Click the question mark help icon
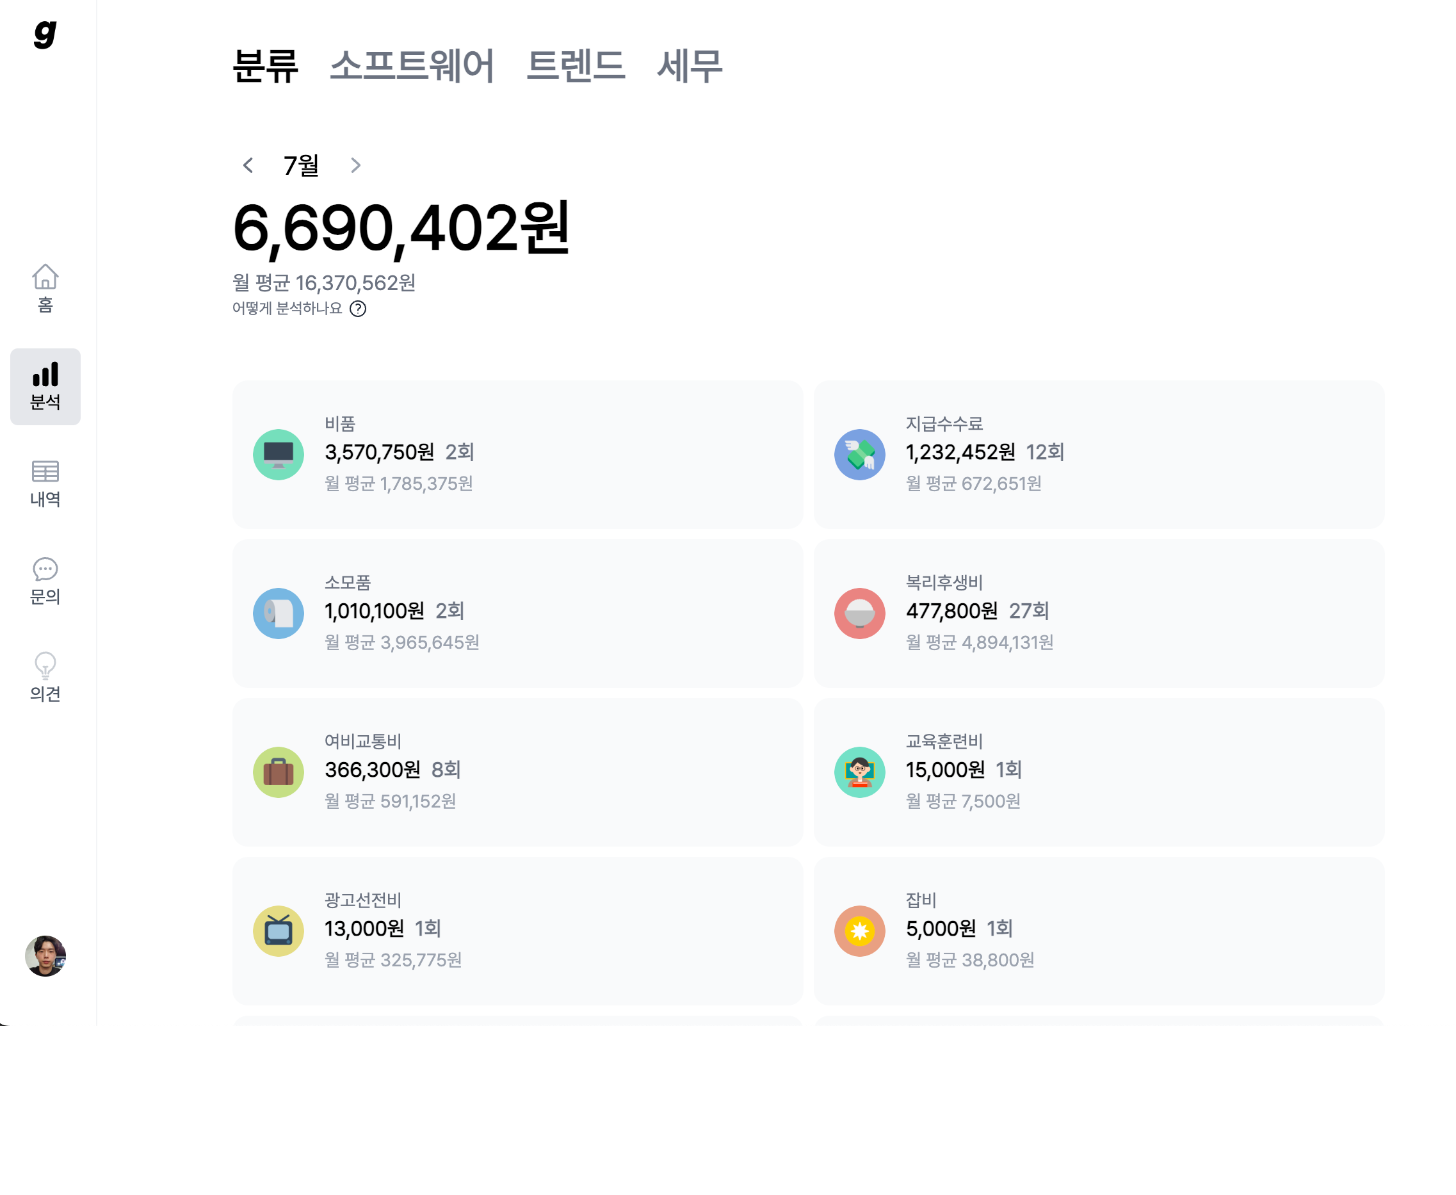Image resolution: width=1456 pixels, height=1195 pixels. (x=359, y=309)
